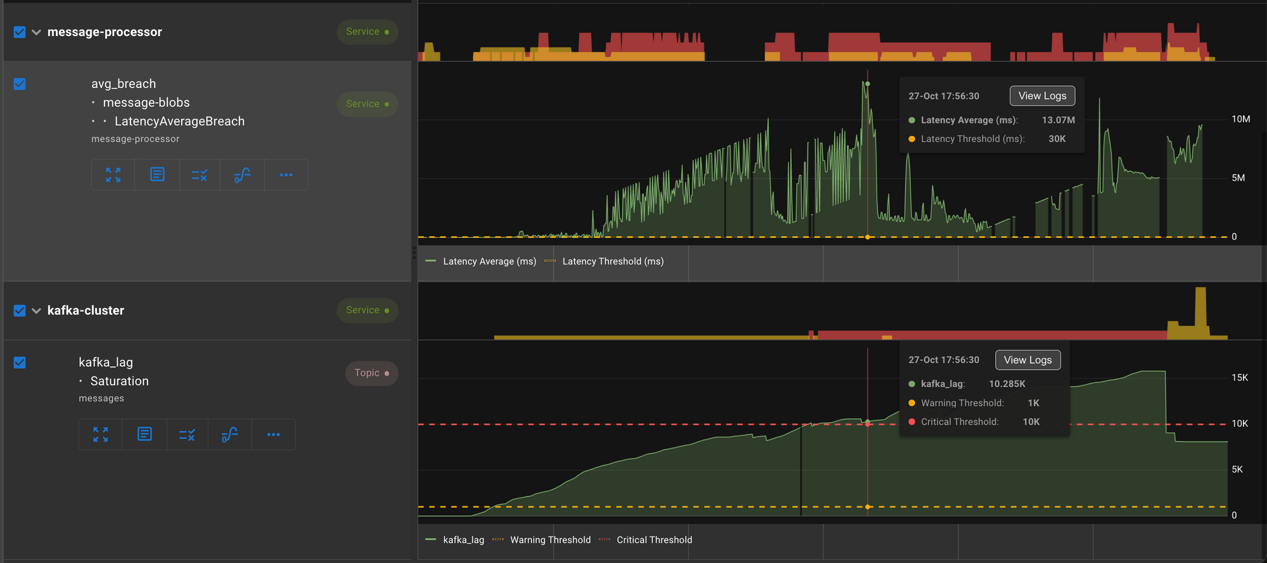Expand kafka_lag chart to fullscreen
Image resolution: width=1267 pixels, height=563 pixels.
(x=101, y=435)
